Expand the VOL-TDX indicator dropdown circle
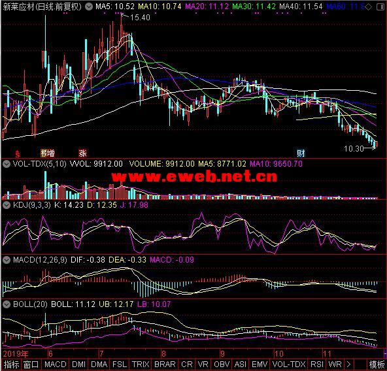387x371 pixels. [7, 164]
